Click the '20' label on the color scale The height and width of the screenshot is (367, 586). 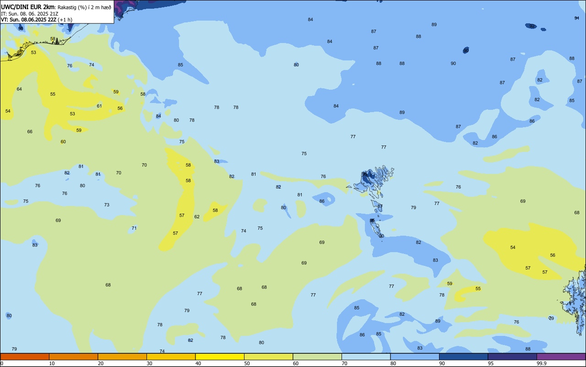pyautogui.click(x=101, y=363)
